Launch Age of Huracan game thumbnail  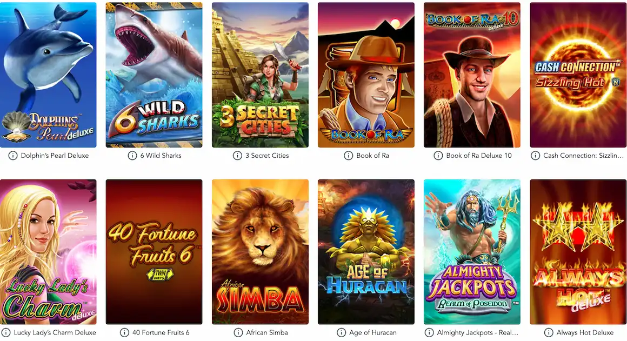pos(366,252)
